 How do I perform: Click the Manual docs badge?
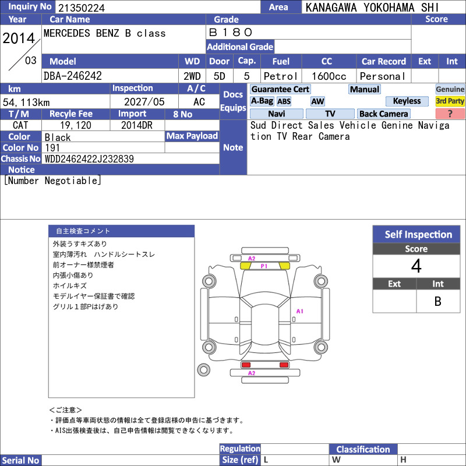[365, 89]
